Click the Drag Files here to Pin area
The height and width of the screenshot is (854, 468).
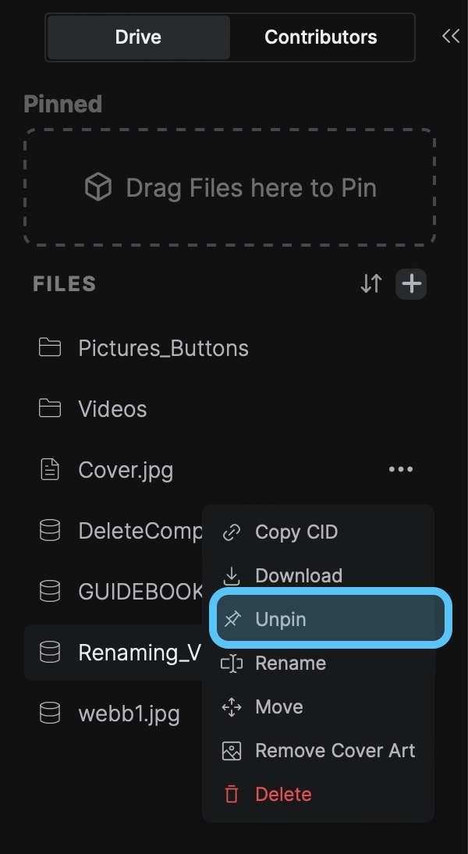point(230,187)
